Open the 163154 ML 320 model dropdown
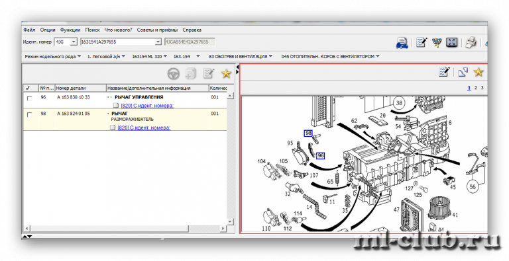 pos(149,56)
